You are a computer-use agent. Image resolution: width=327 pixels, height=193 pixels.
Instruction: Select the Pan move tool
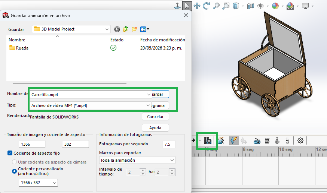197,6
